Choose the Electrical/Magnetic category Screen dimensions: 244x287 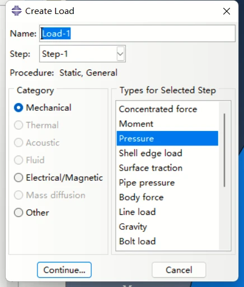[x=18, y=177]
